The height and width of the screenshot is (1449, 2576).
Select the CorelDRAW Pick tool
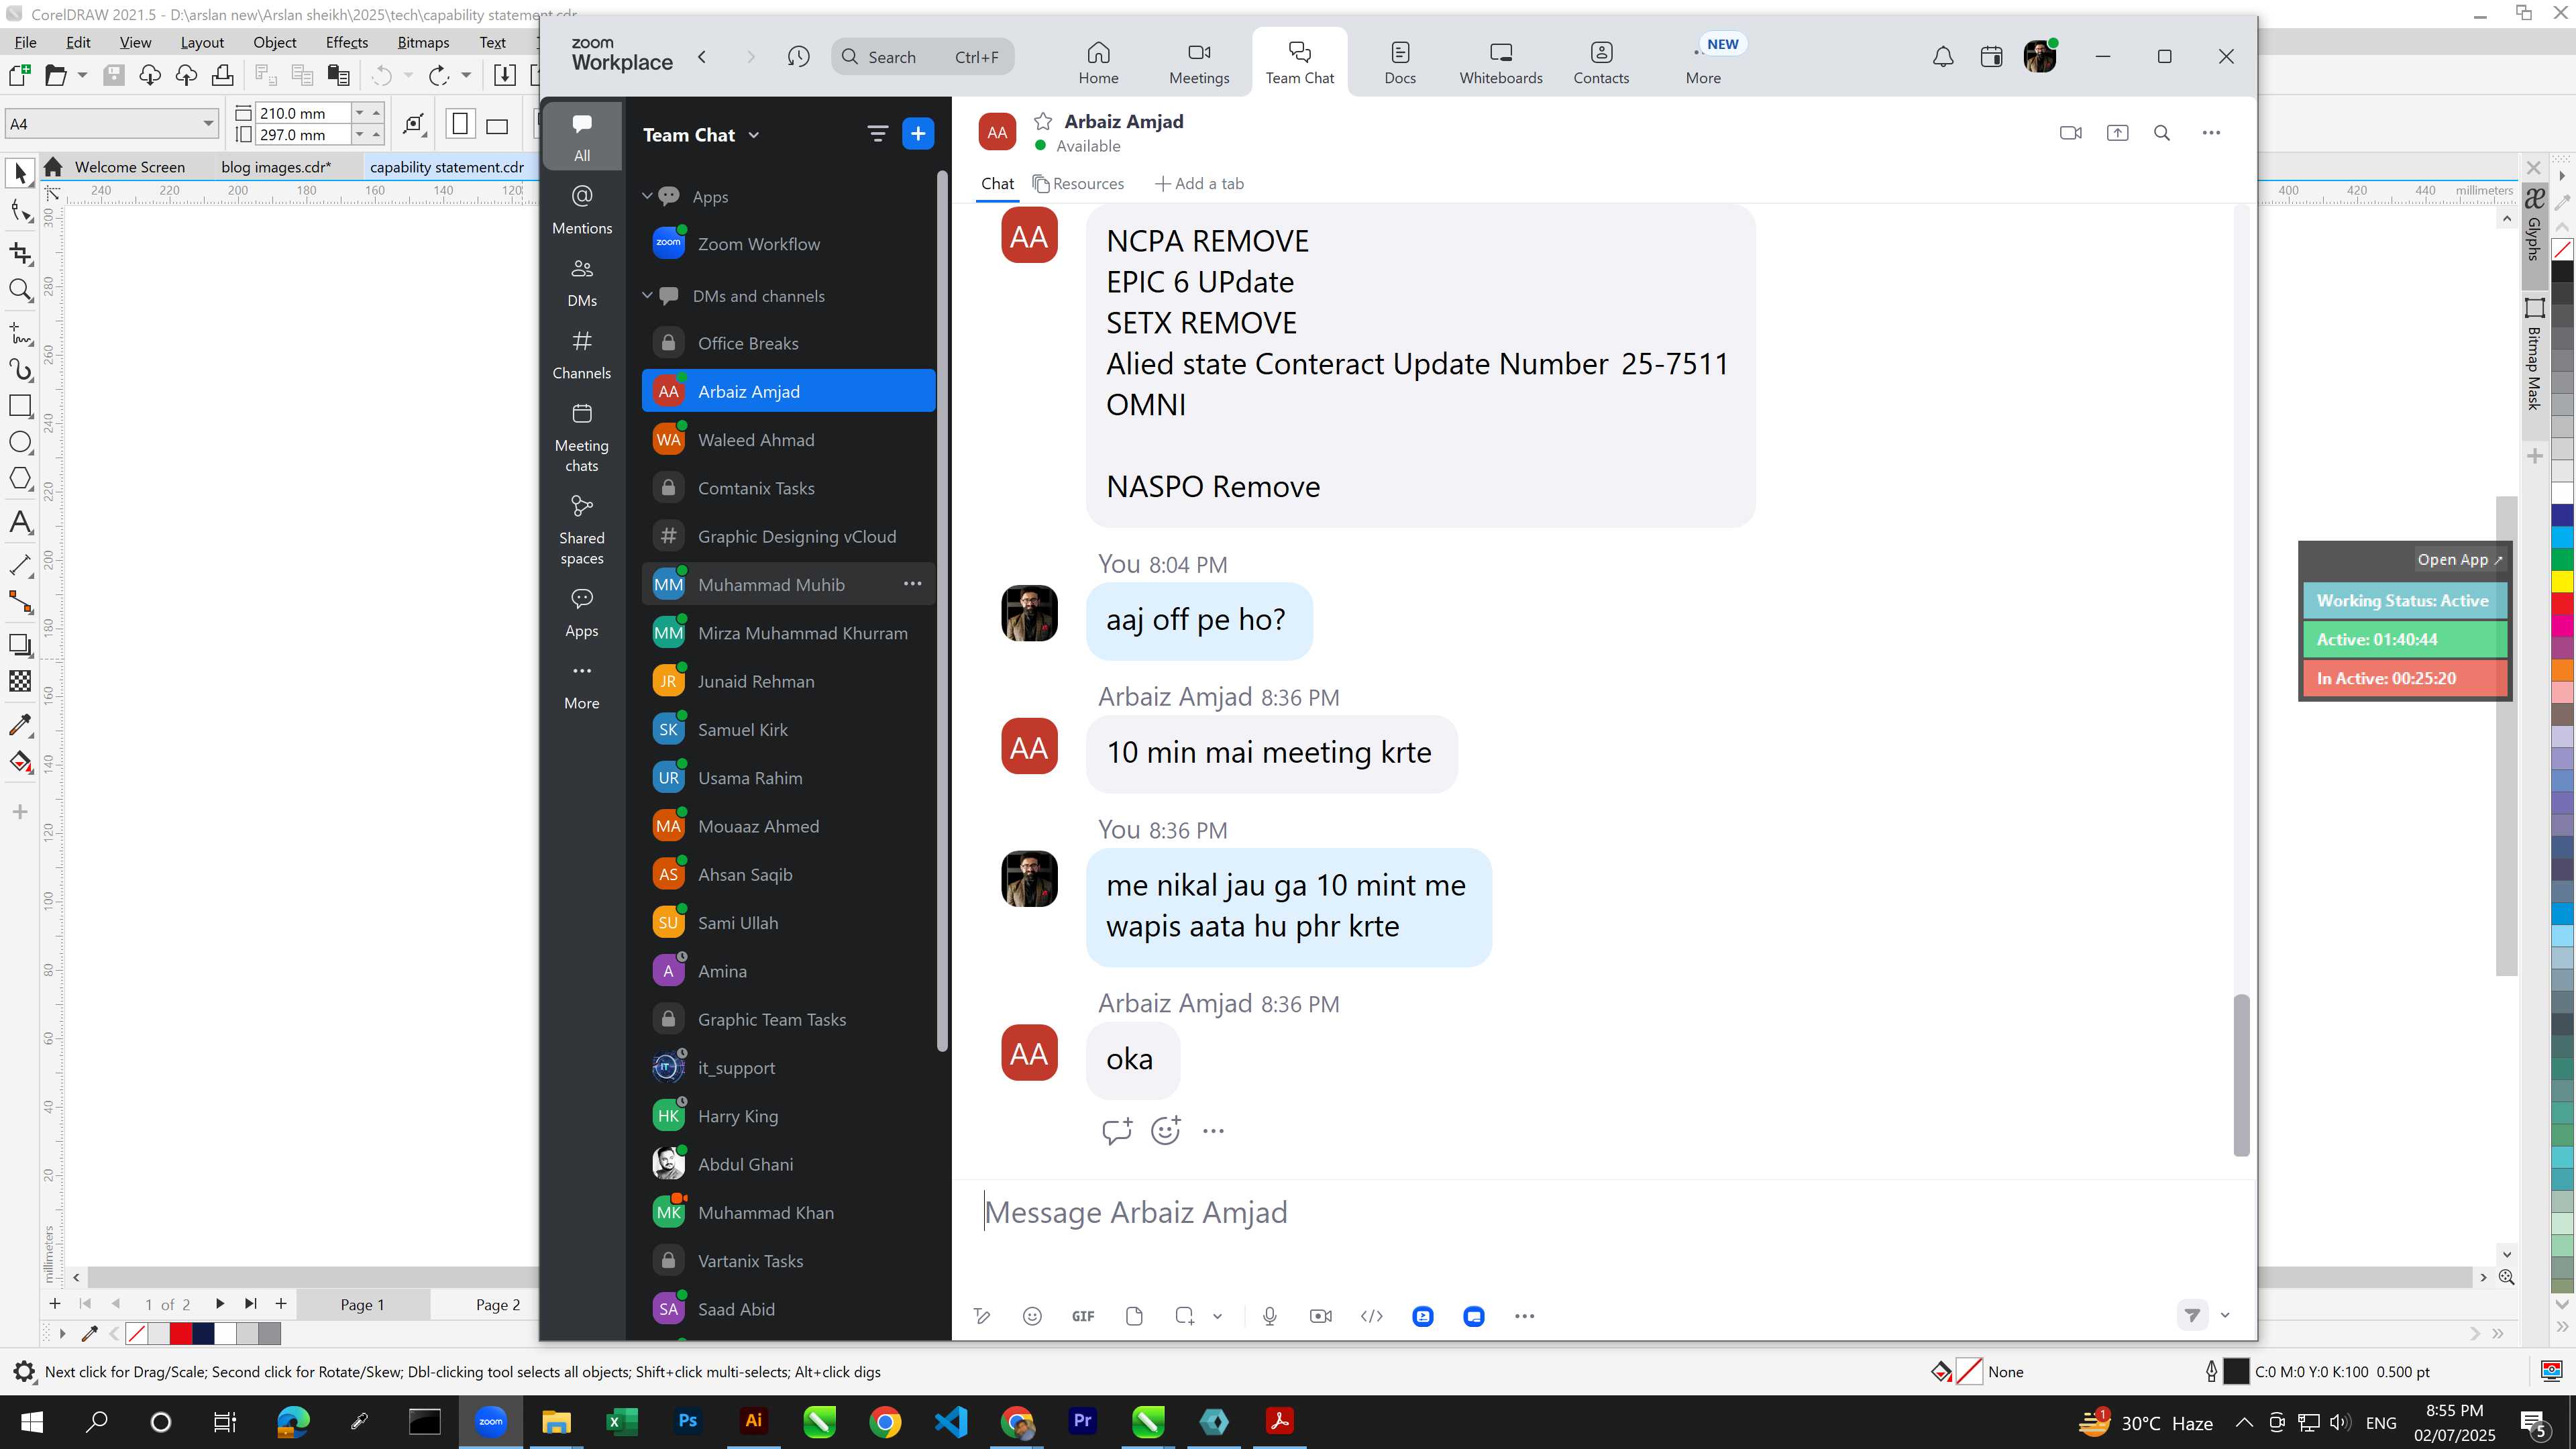(x=20, y=173)
